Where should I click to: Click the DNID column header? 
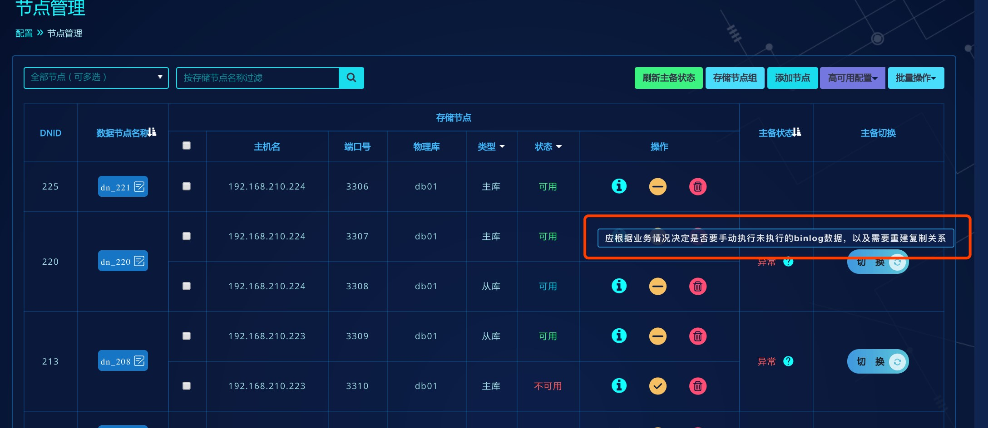[50, 133]
